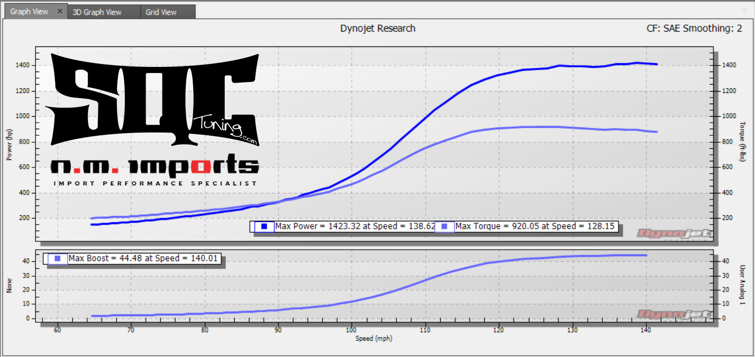
Task: Click the Dynojet Research graph title
Action: coord(377,28)
